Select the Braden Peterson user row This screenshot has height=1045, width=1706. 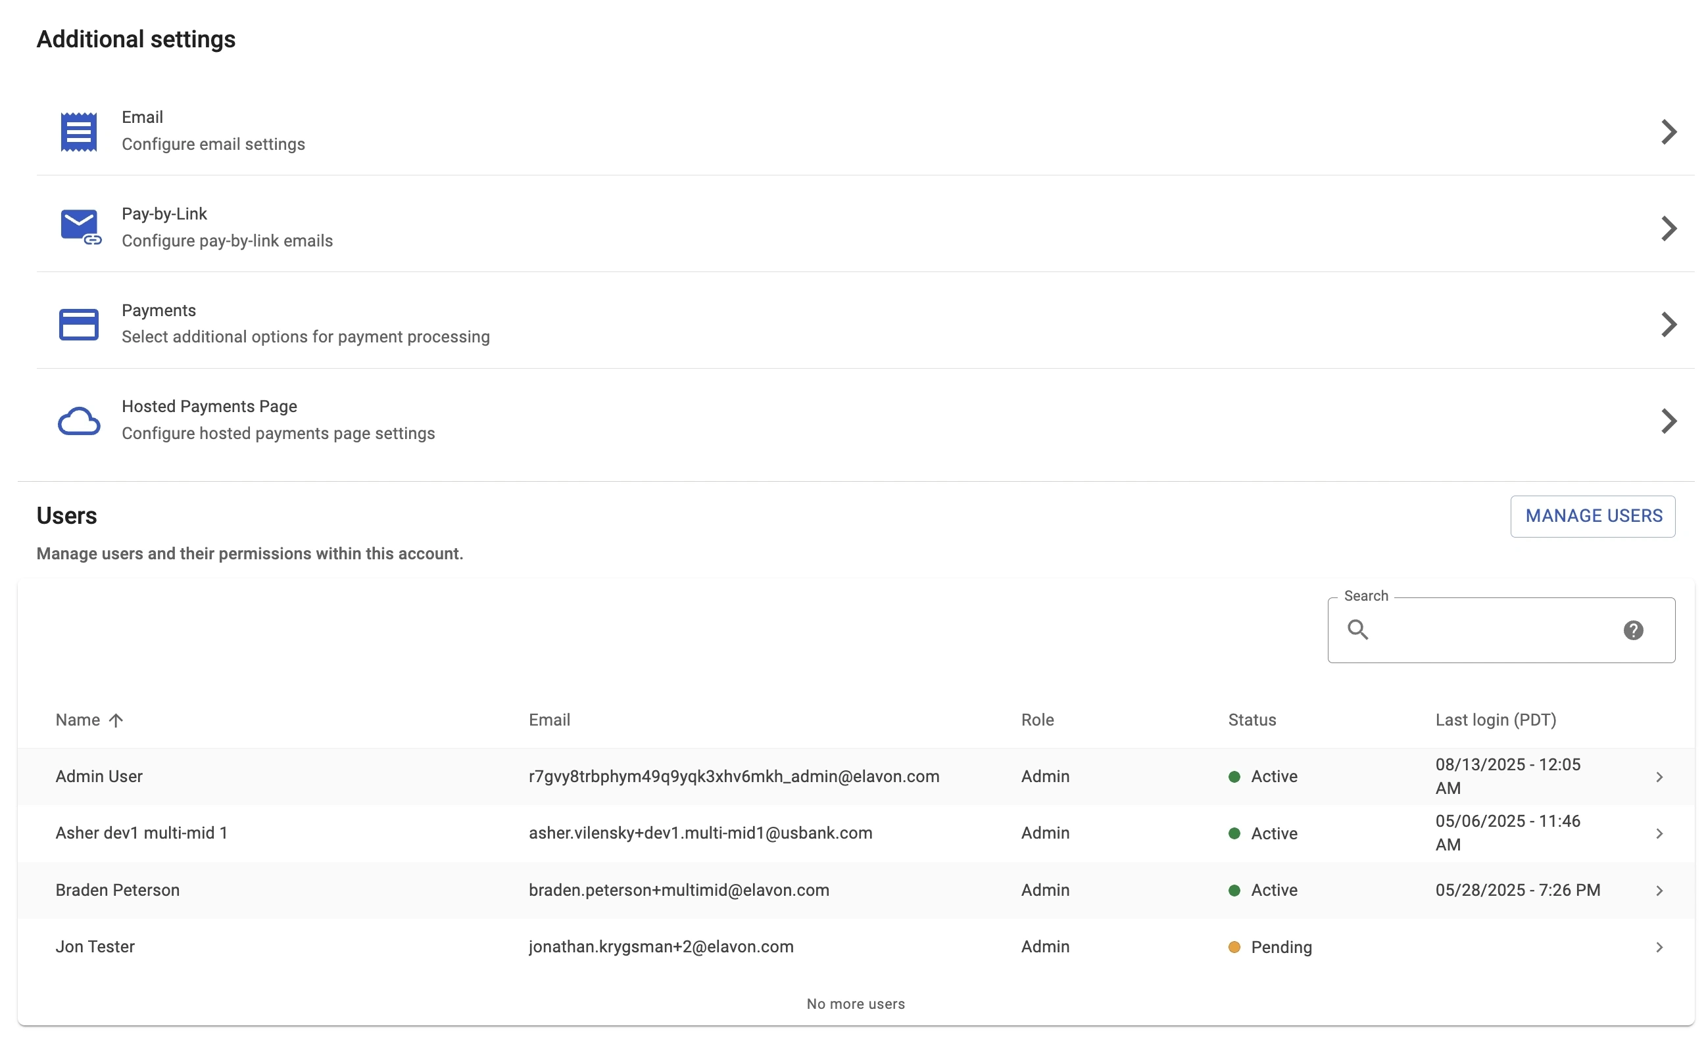(118, 890)
